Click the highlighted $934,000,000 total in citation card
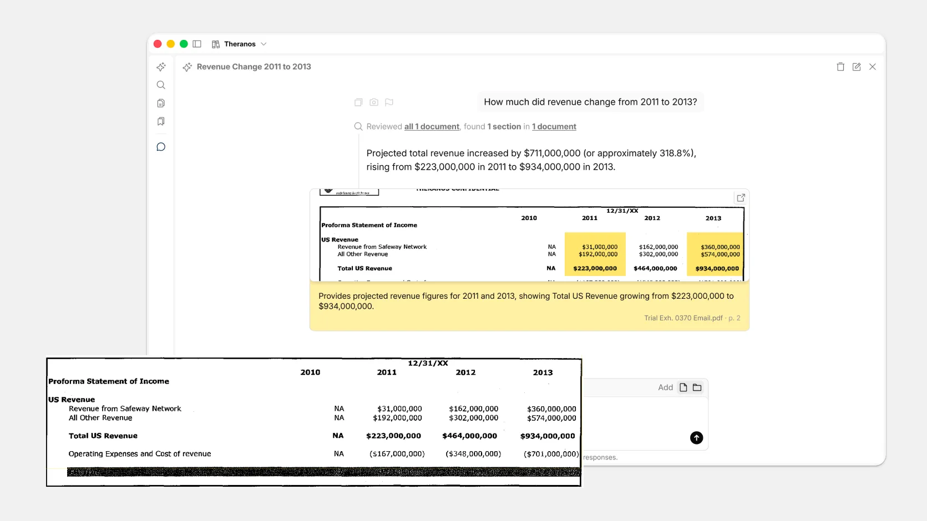Viewport: 927px width, 521px height. pyautogui.click(x=717, y=268)
